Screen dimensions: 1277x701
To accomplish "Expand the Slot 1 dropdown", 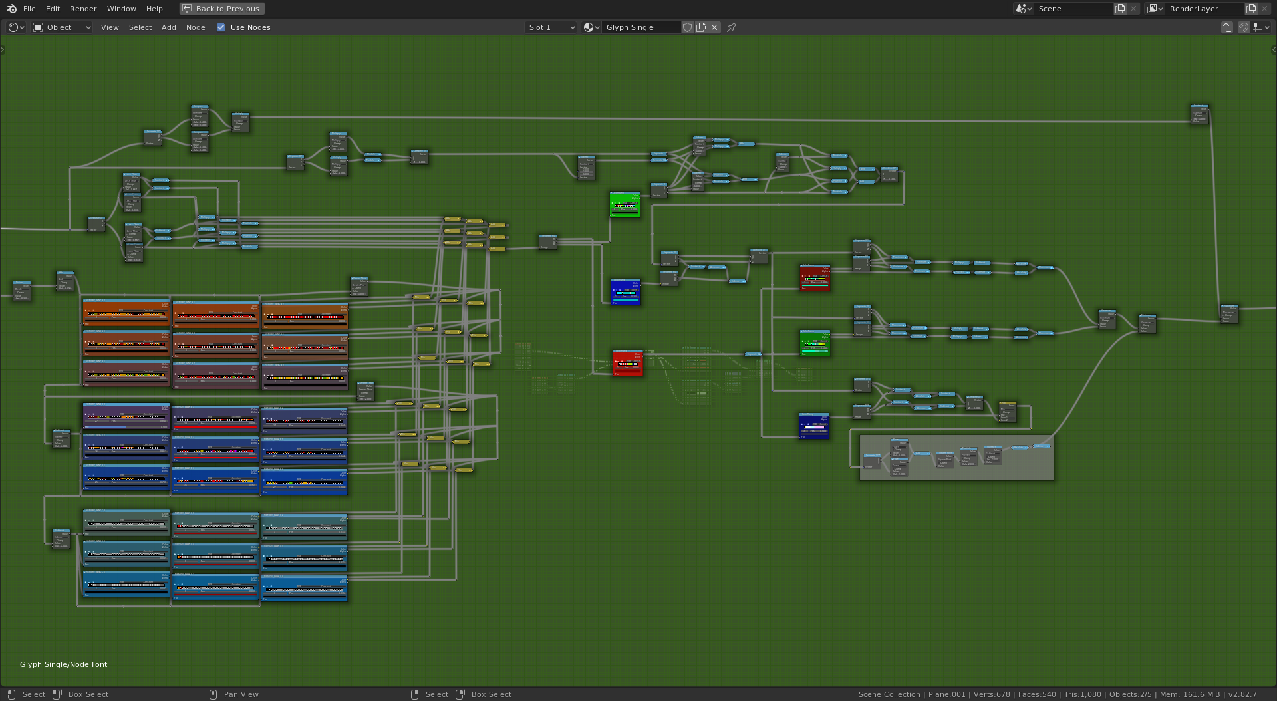I will 551,27.
